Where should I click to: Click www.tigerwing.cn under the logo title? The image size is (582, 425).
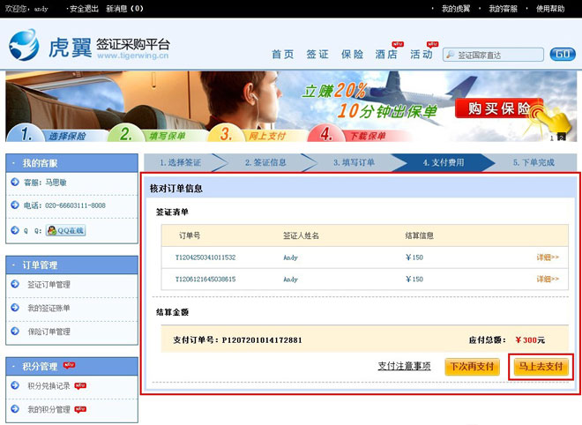(133, 56)
